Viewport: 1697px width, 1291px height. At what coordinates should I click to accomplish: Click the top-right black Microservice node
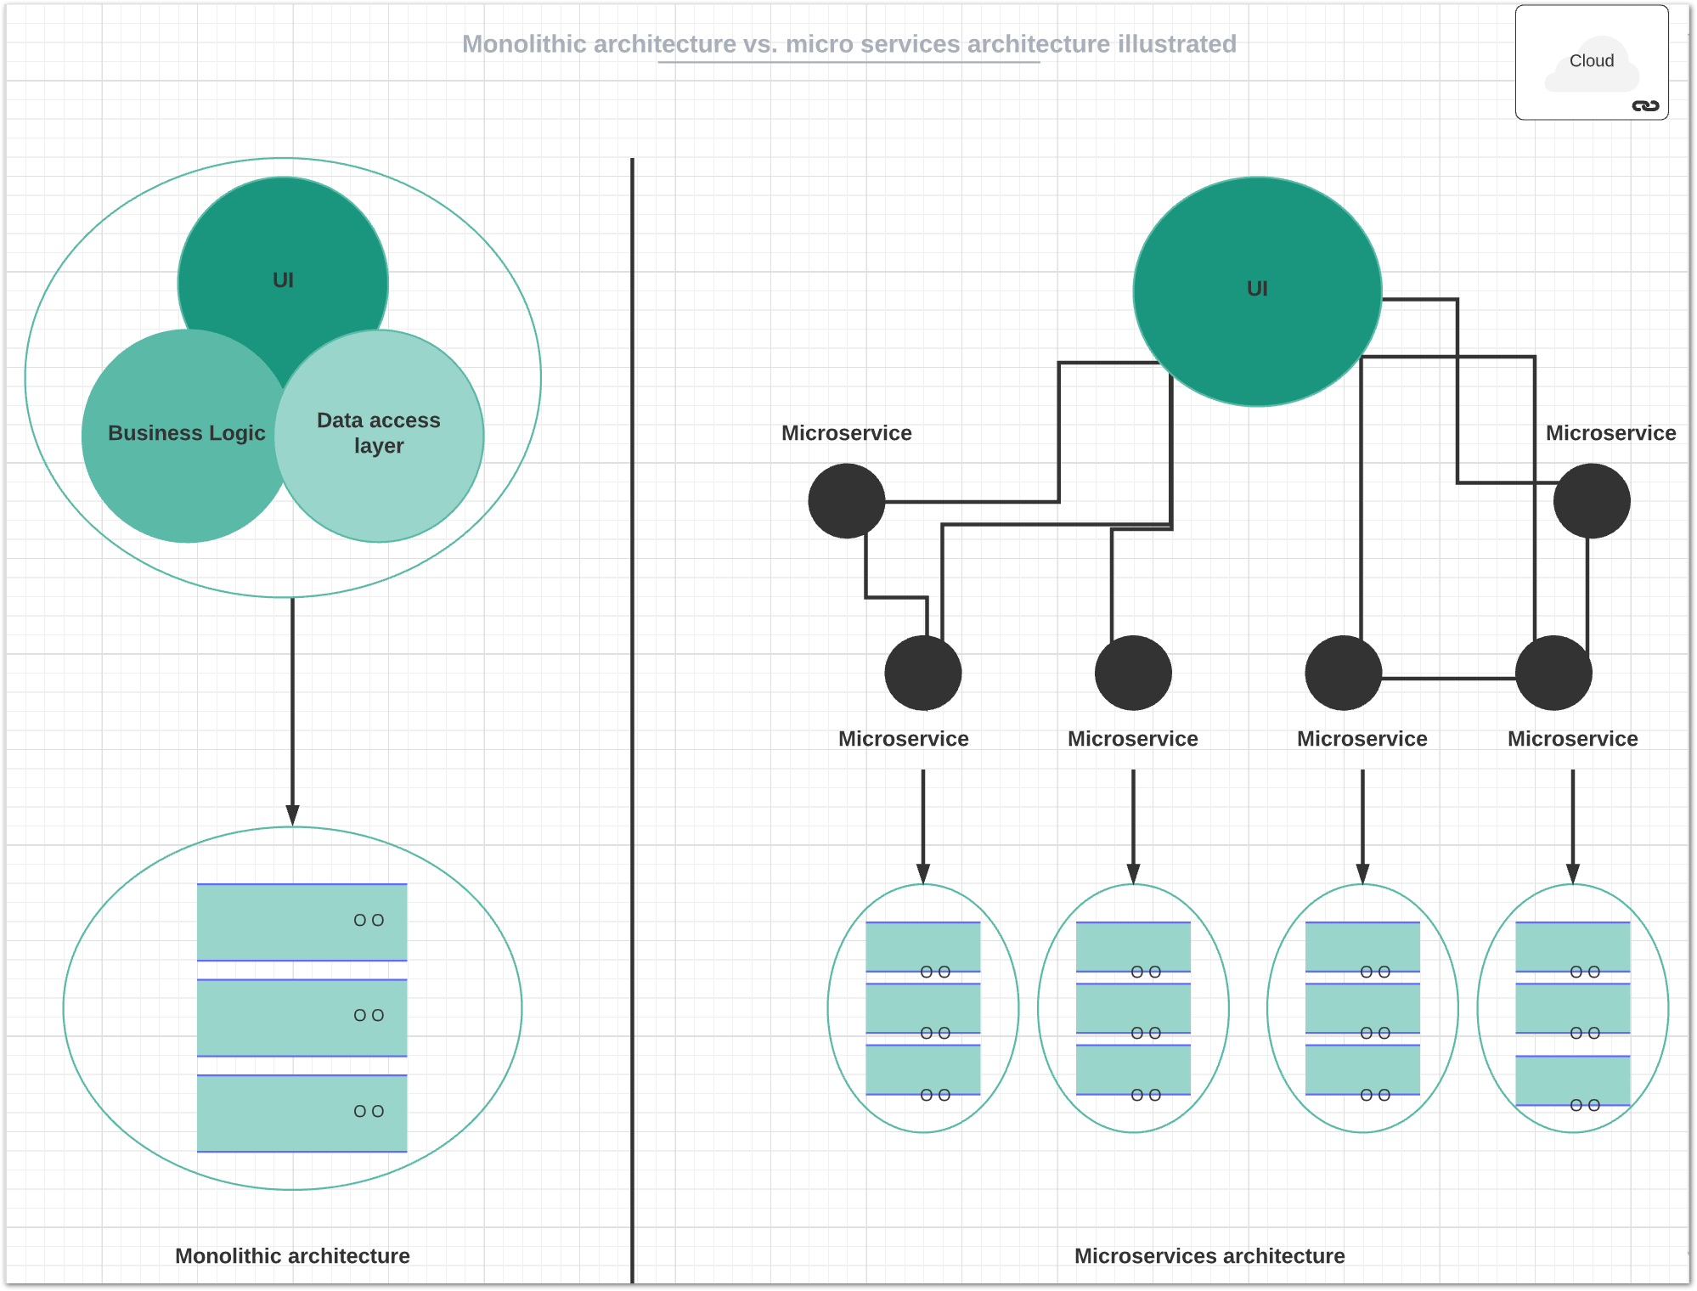pyautogui.click(x=1591, y=501)
